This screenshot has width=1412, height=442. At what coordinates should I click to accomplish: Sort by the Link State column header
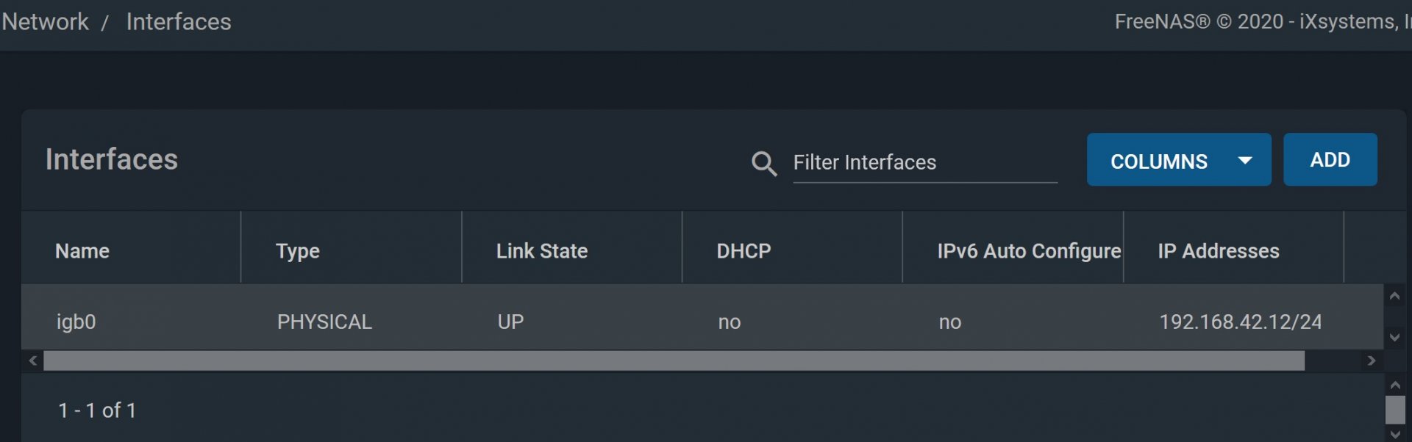click(542, 251)
